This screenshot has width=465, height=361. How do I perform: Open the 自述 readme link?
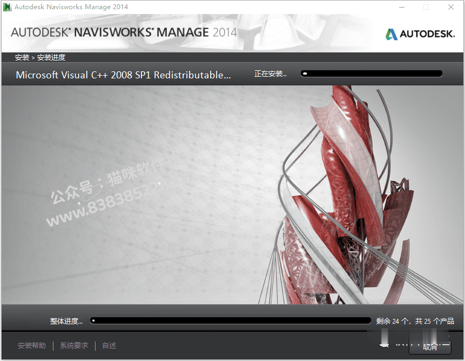pyautogui.click(x=109, y=345)
